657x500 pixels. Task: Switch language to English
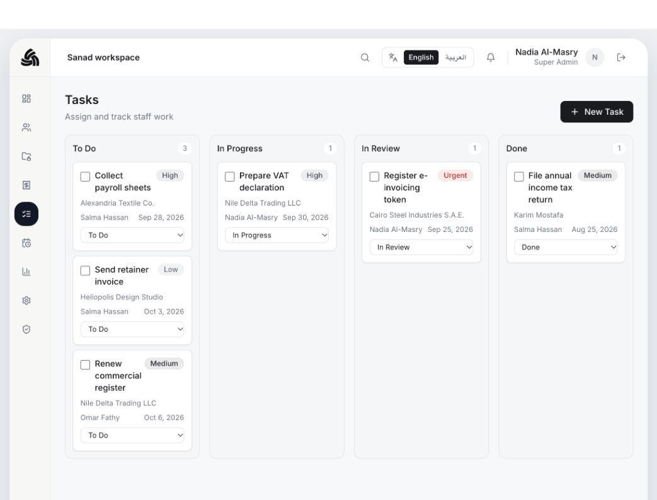point(421,57)
